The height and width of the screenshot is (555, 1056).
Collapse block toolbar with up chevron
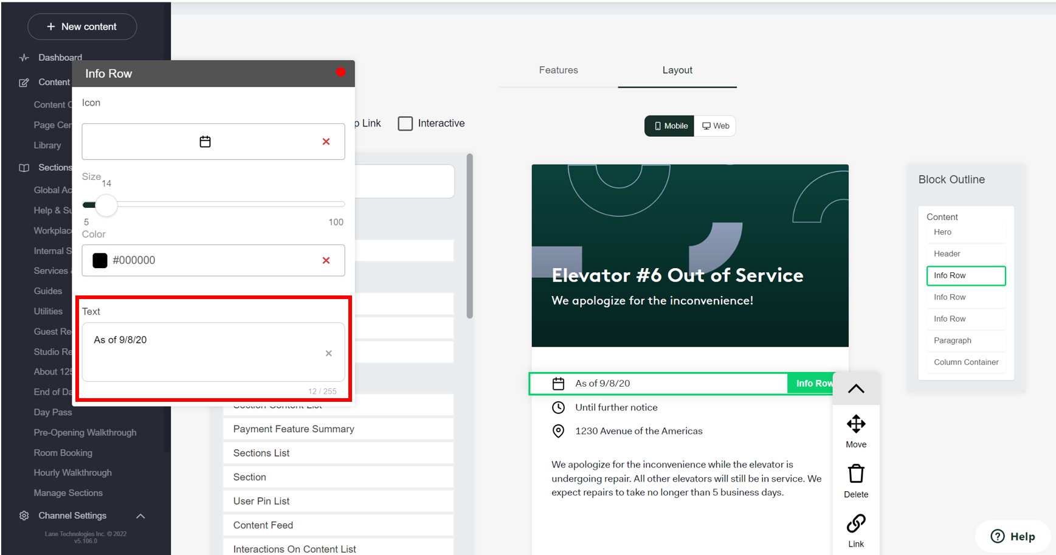[x=855, y=389]
